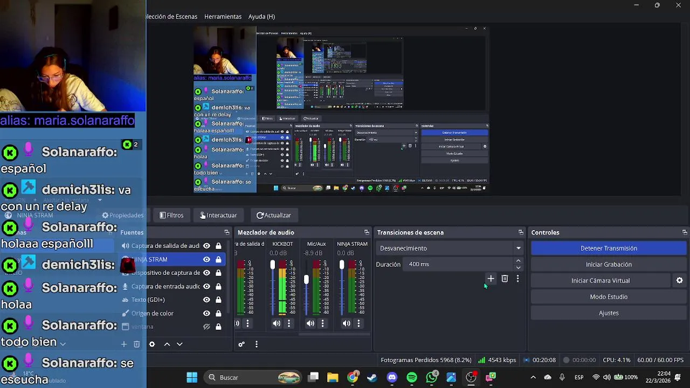Unlock the ventana source

pyautogui.click(x=218, y=327)
